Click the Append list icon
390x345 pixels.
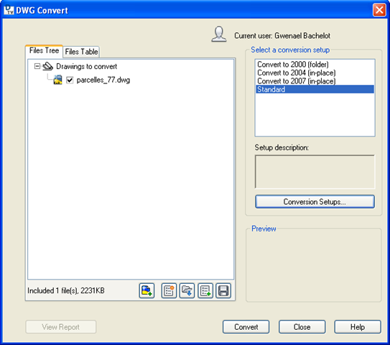click(205, 290)
